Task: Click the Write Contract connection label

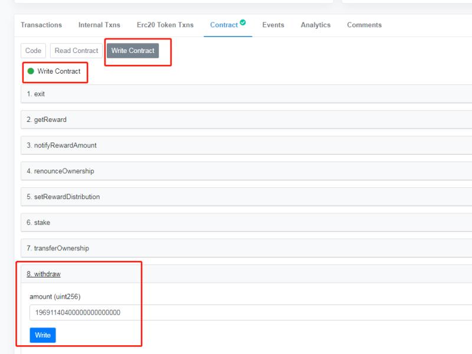Action: coord(59,71)
